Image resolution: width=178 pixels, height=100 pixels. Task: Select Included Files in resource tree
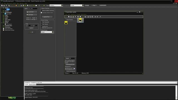tap(8, 26)
